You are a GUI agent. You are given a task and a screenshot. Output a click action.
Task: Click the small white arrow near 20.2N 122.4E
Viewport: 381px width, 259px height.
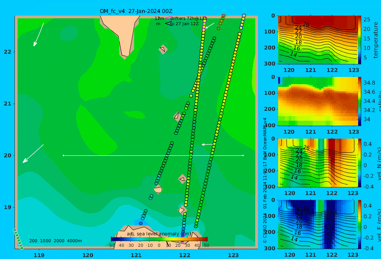(x=207, y=145)
